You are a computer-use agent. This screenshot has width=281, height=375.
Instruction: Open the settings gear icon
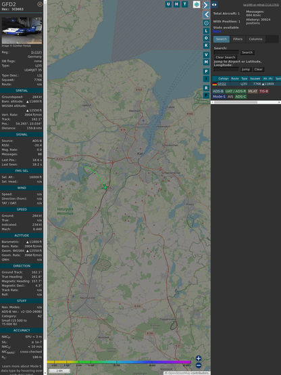click(x=206, y=23)
